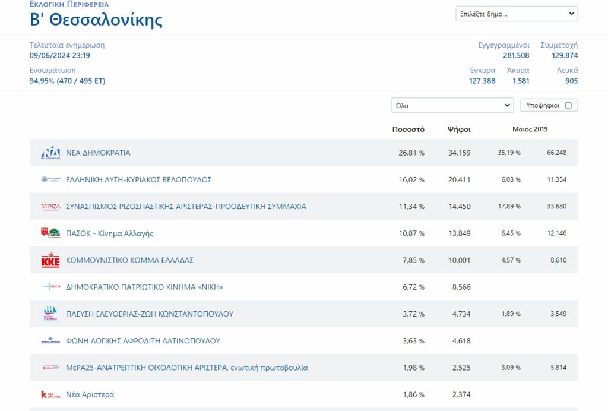Click the MeRA25 party logo
608x411 pixels.
tap(51, 367)
